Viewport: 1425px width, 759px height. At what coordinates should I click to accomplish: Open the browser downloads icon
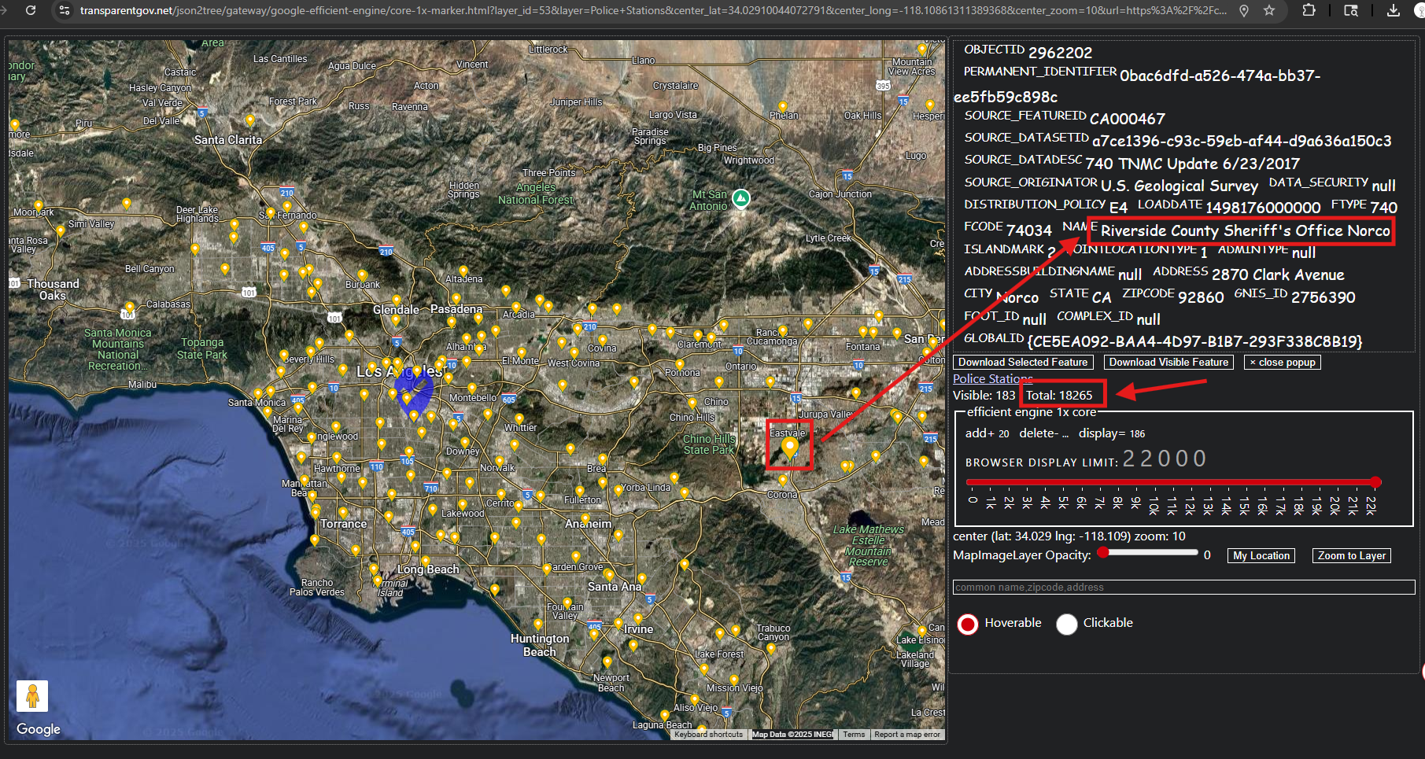point(1393,10)
